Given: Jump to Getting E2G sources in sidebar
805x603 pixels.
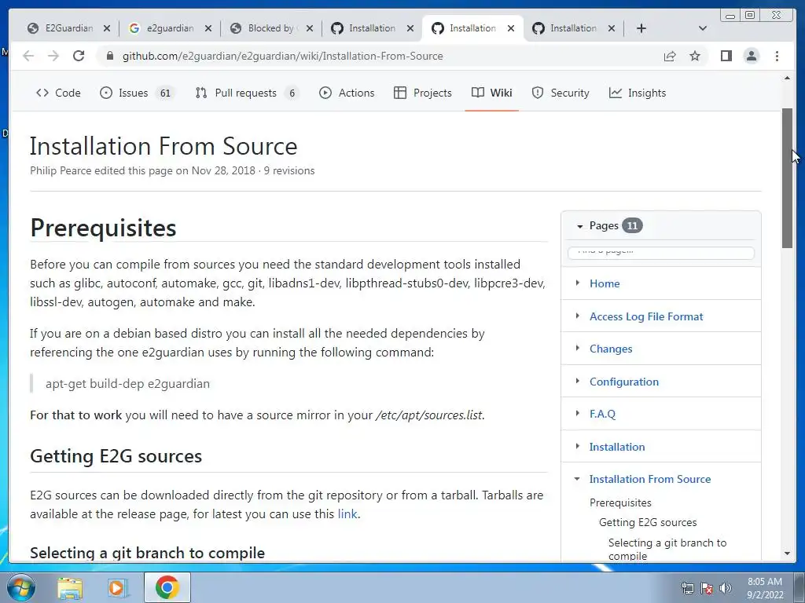Looking at the screenshot, I should [x=648, y=522].
